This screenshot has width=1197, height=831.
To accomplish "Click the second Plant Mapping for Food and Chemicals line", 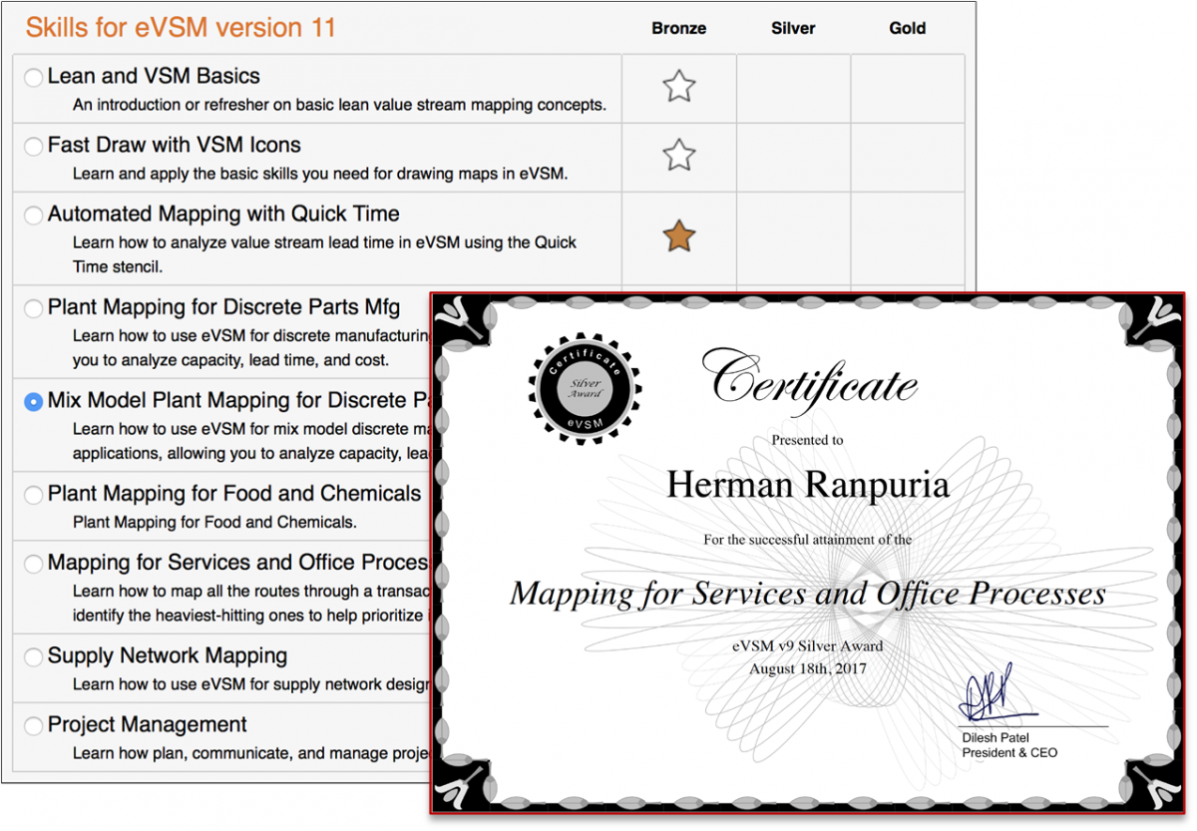I will click(214, 522).
